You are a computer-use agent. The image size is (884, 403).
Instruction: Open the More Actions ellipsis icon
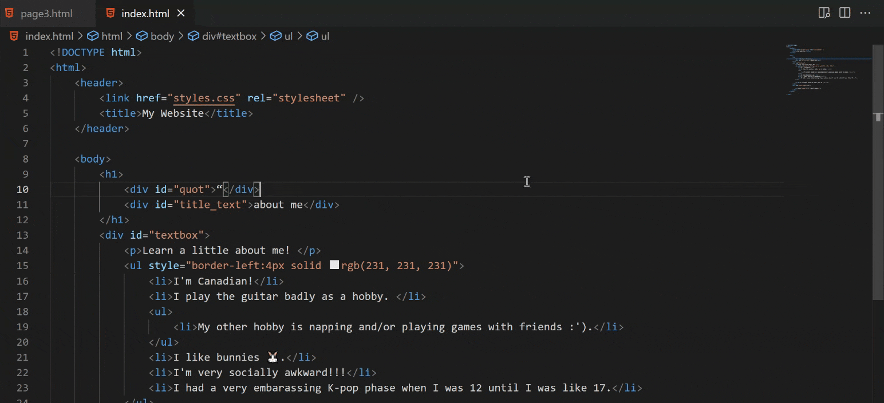866,13
